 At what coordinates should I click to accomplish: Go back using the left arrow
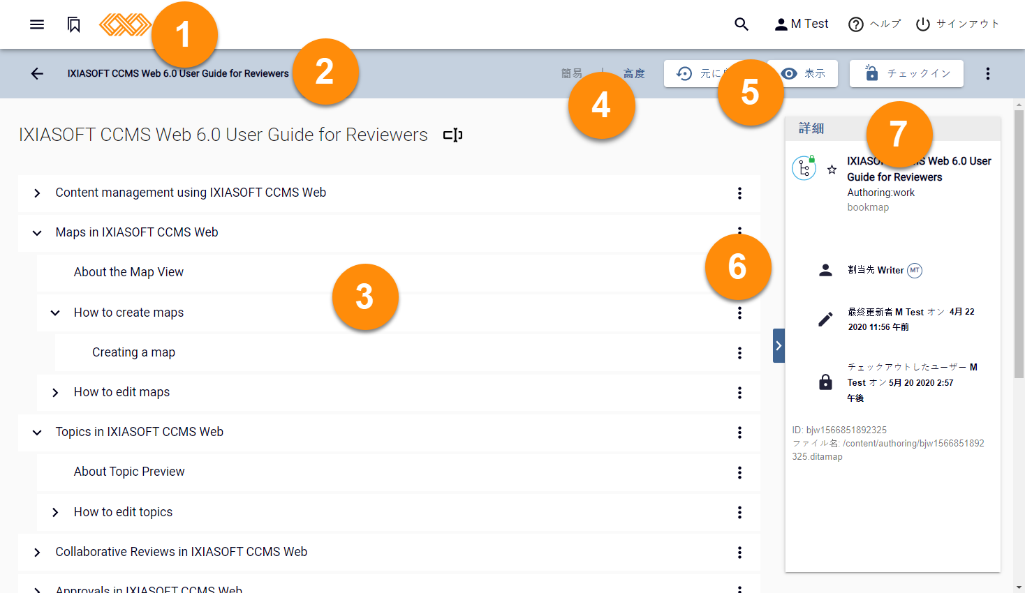click(x=37, y=73)
